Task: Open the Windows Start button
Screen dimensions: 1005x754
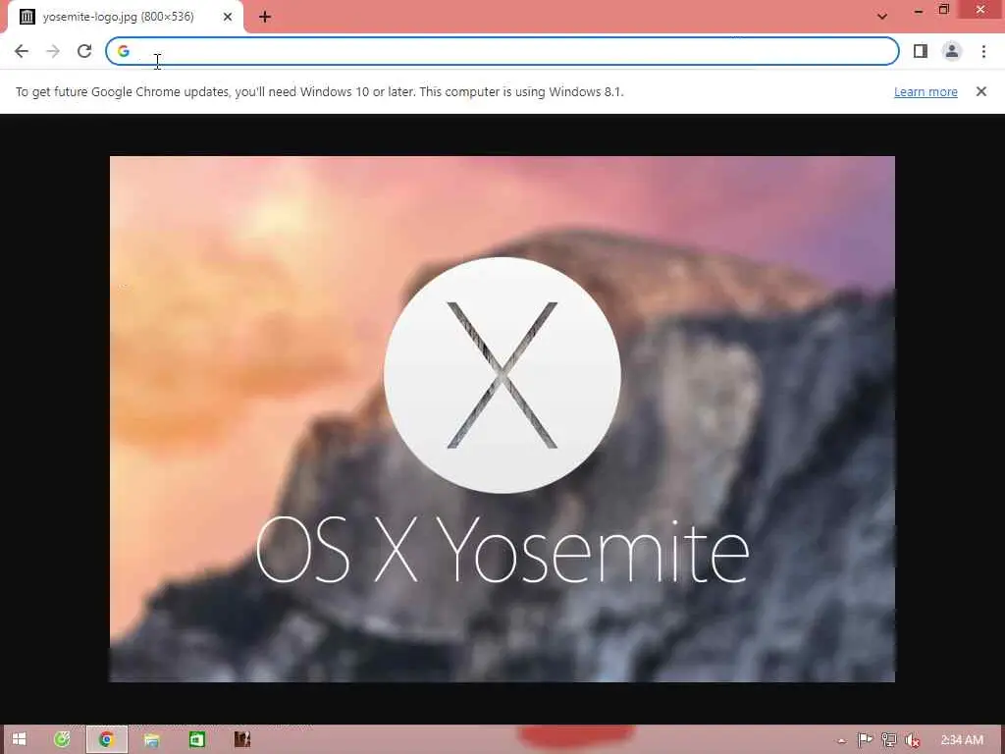Action: [20, 739]
